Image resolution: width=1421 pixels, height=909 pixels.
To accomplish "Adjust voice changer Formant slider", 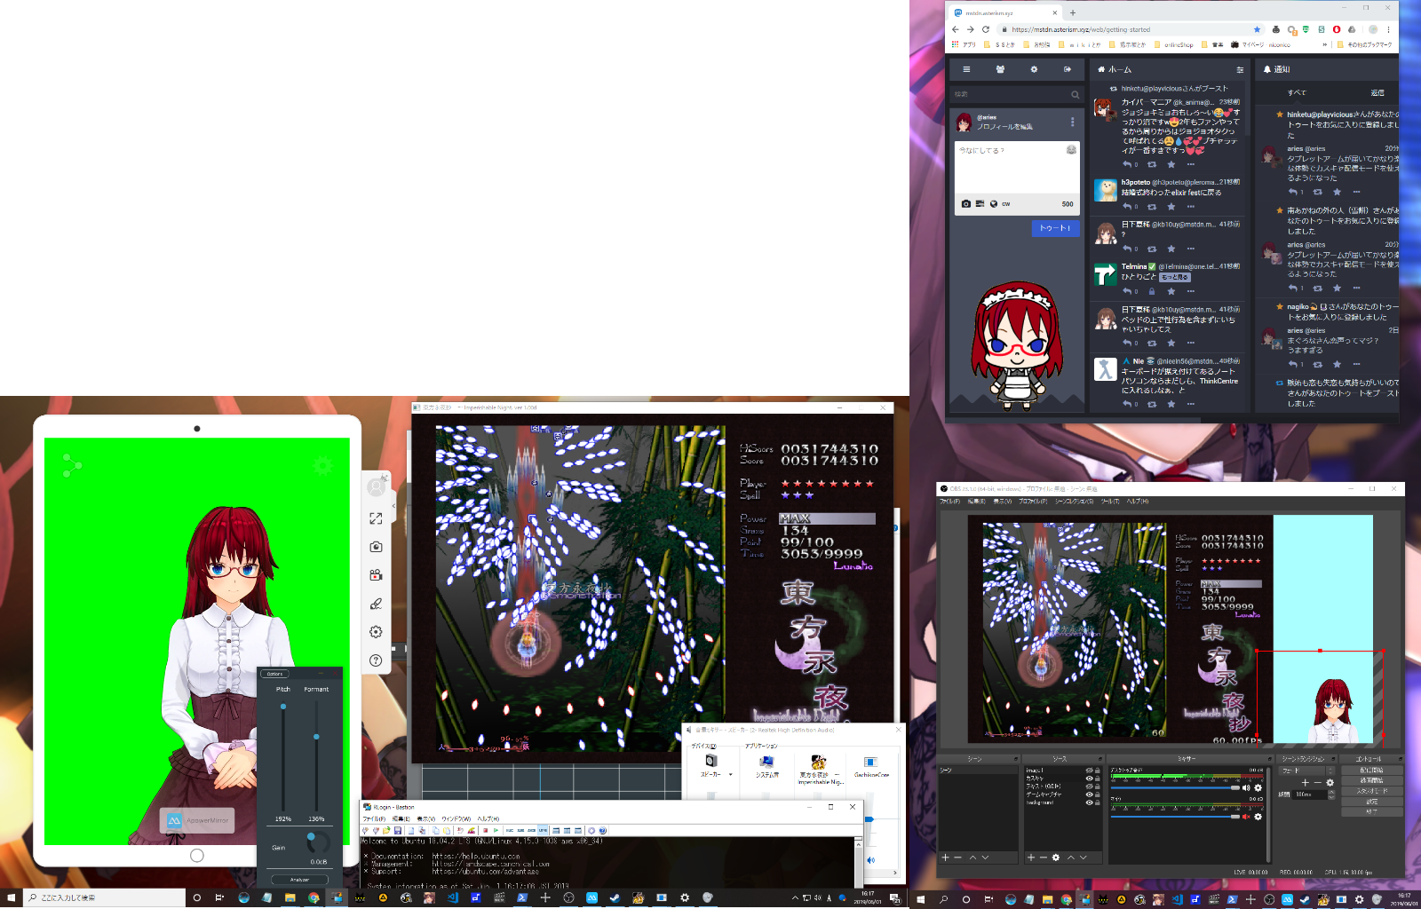I will 316,737.
